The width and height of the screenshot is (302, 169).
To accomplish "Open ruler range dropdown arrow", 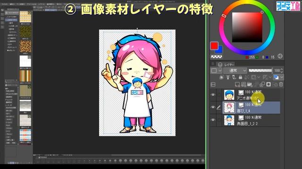I will point(270,77).
